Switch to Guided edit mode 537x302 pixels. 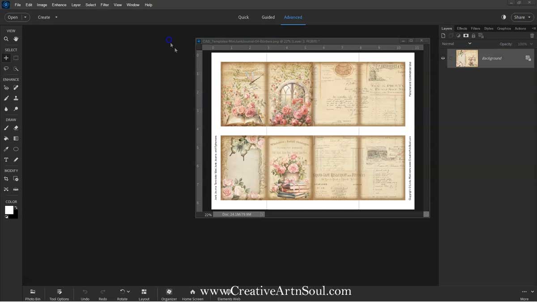click(x=268, y=17)
